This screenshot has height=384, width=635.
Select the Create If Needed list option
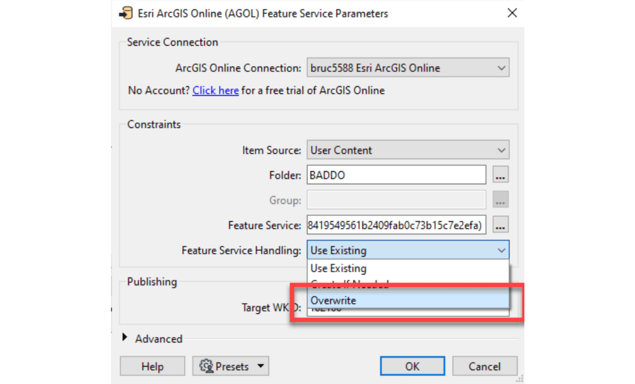pos(408,284)
